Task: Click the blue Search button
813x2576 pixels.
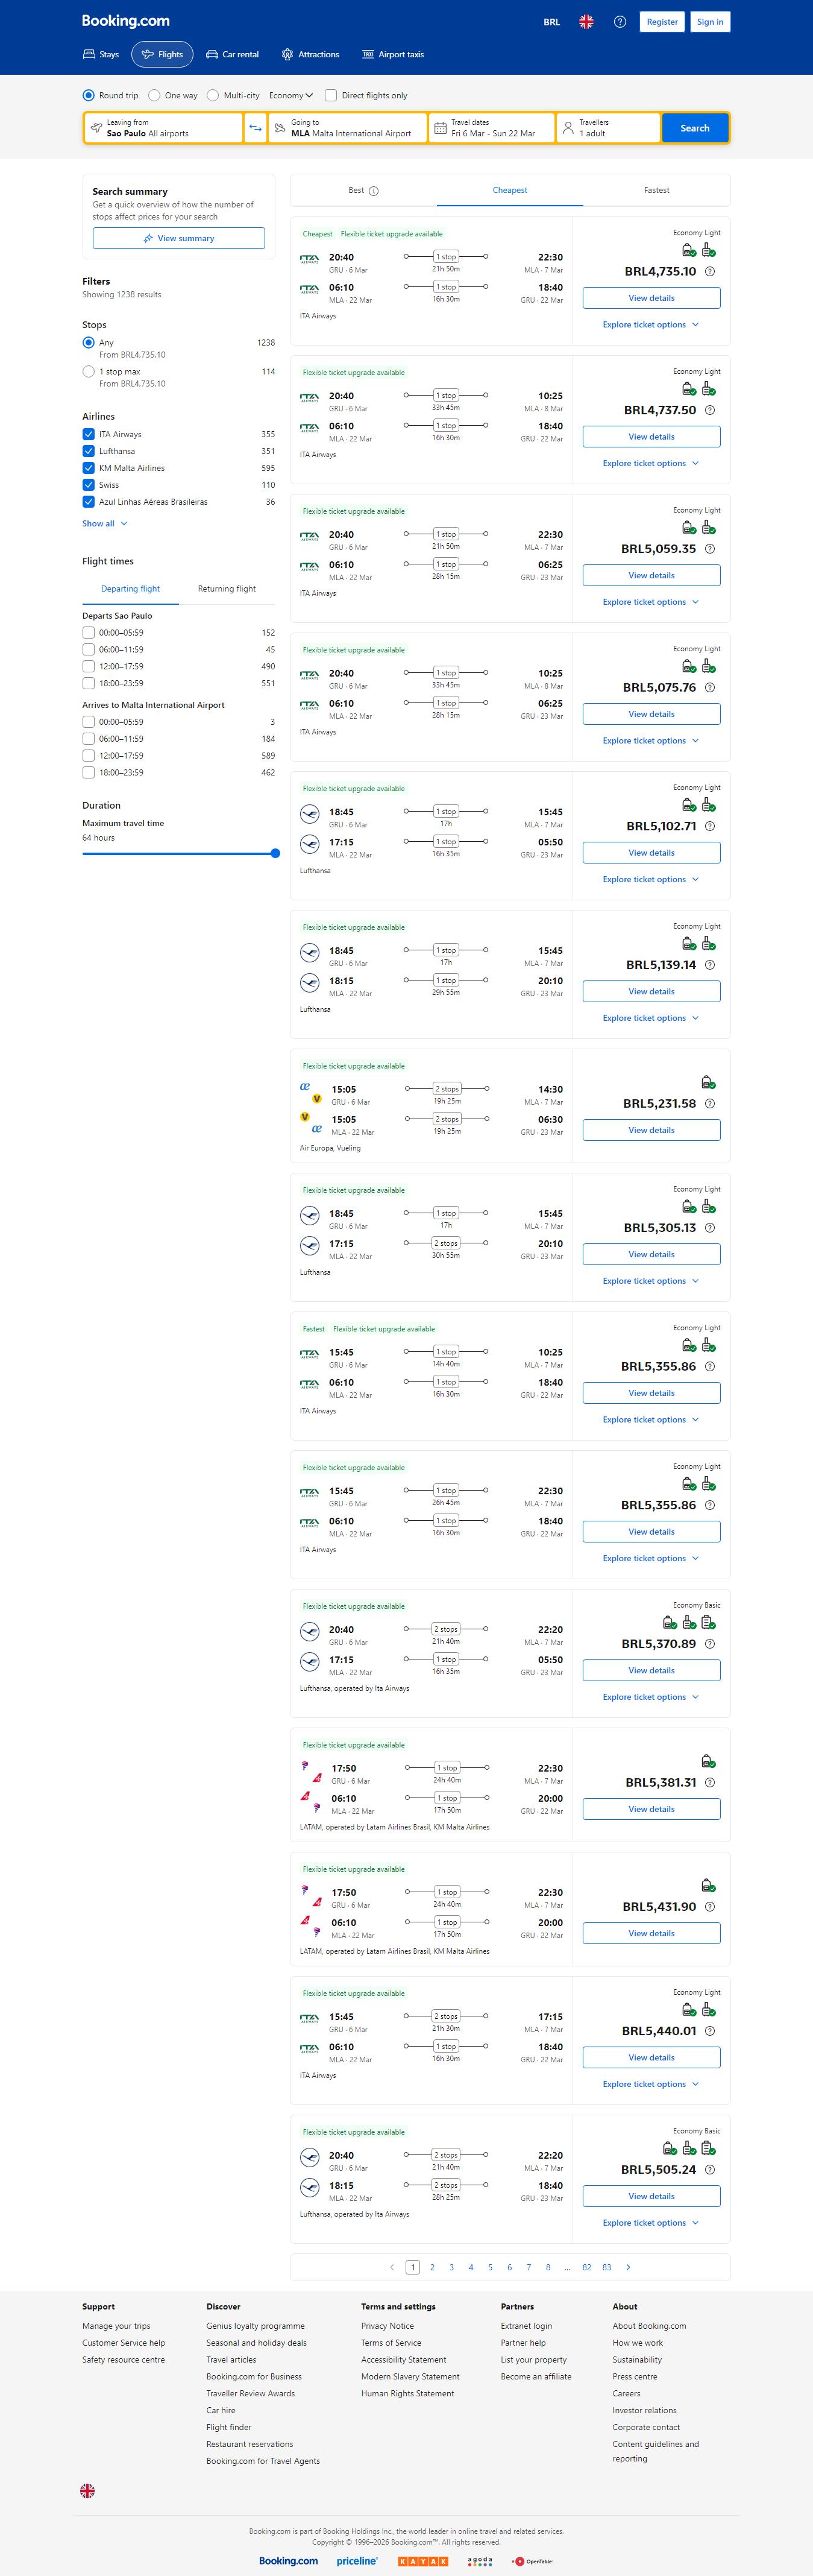Action: point(695,128)
